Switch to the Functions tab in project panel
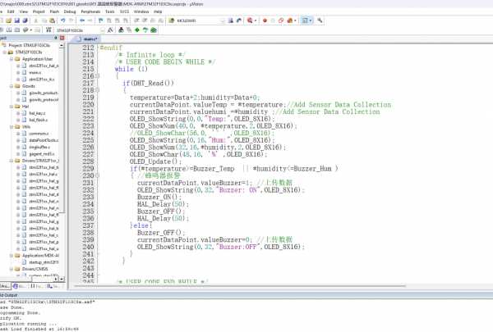This screenshot has height=332, width=493. [x=35, y=286]
